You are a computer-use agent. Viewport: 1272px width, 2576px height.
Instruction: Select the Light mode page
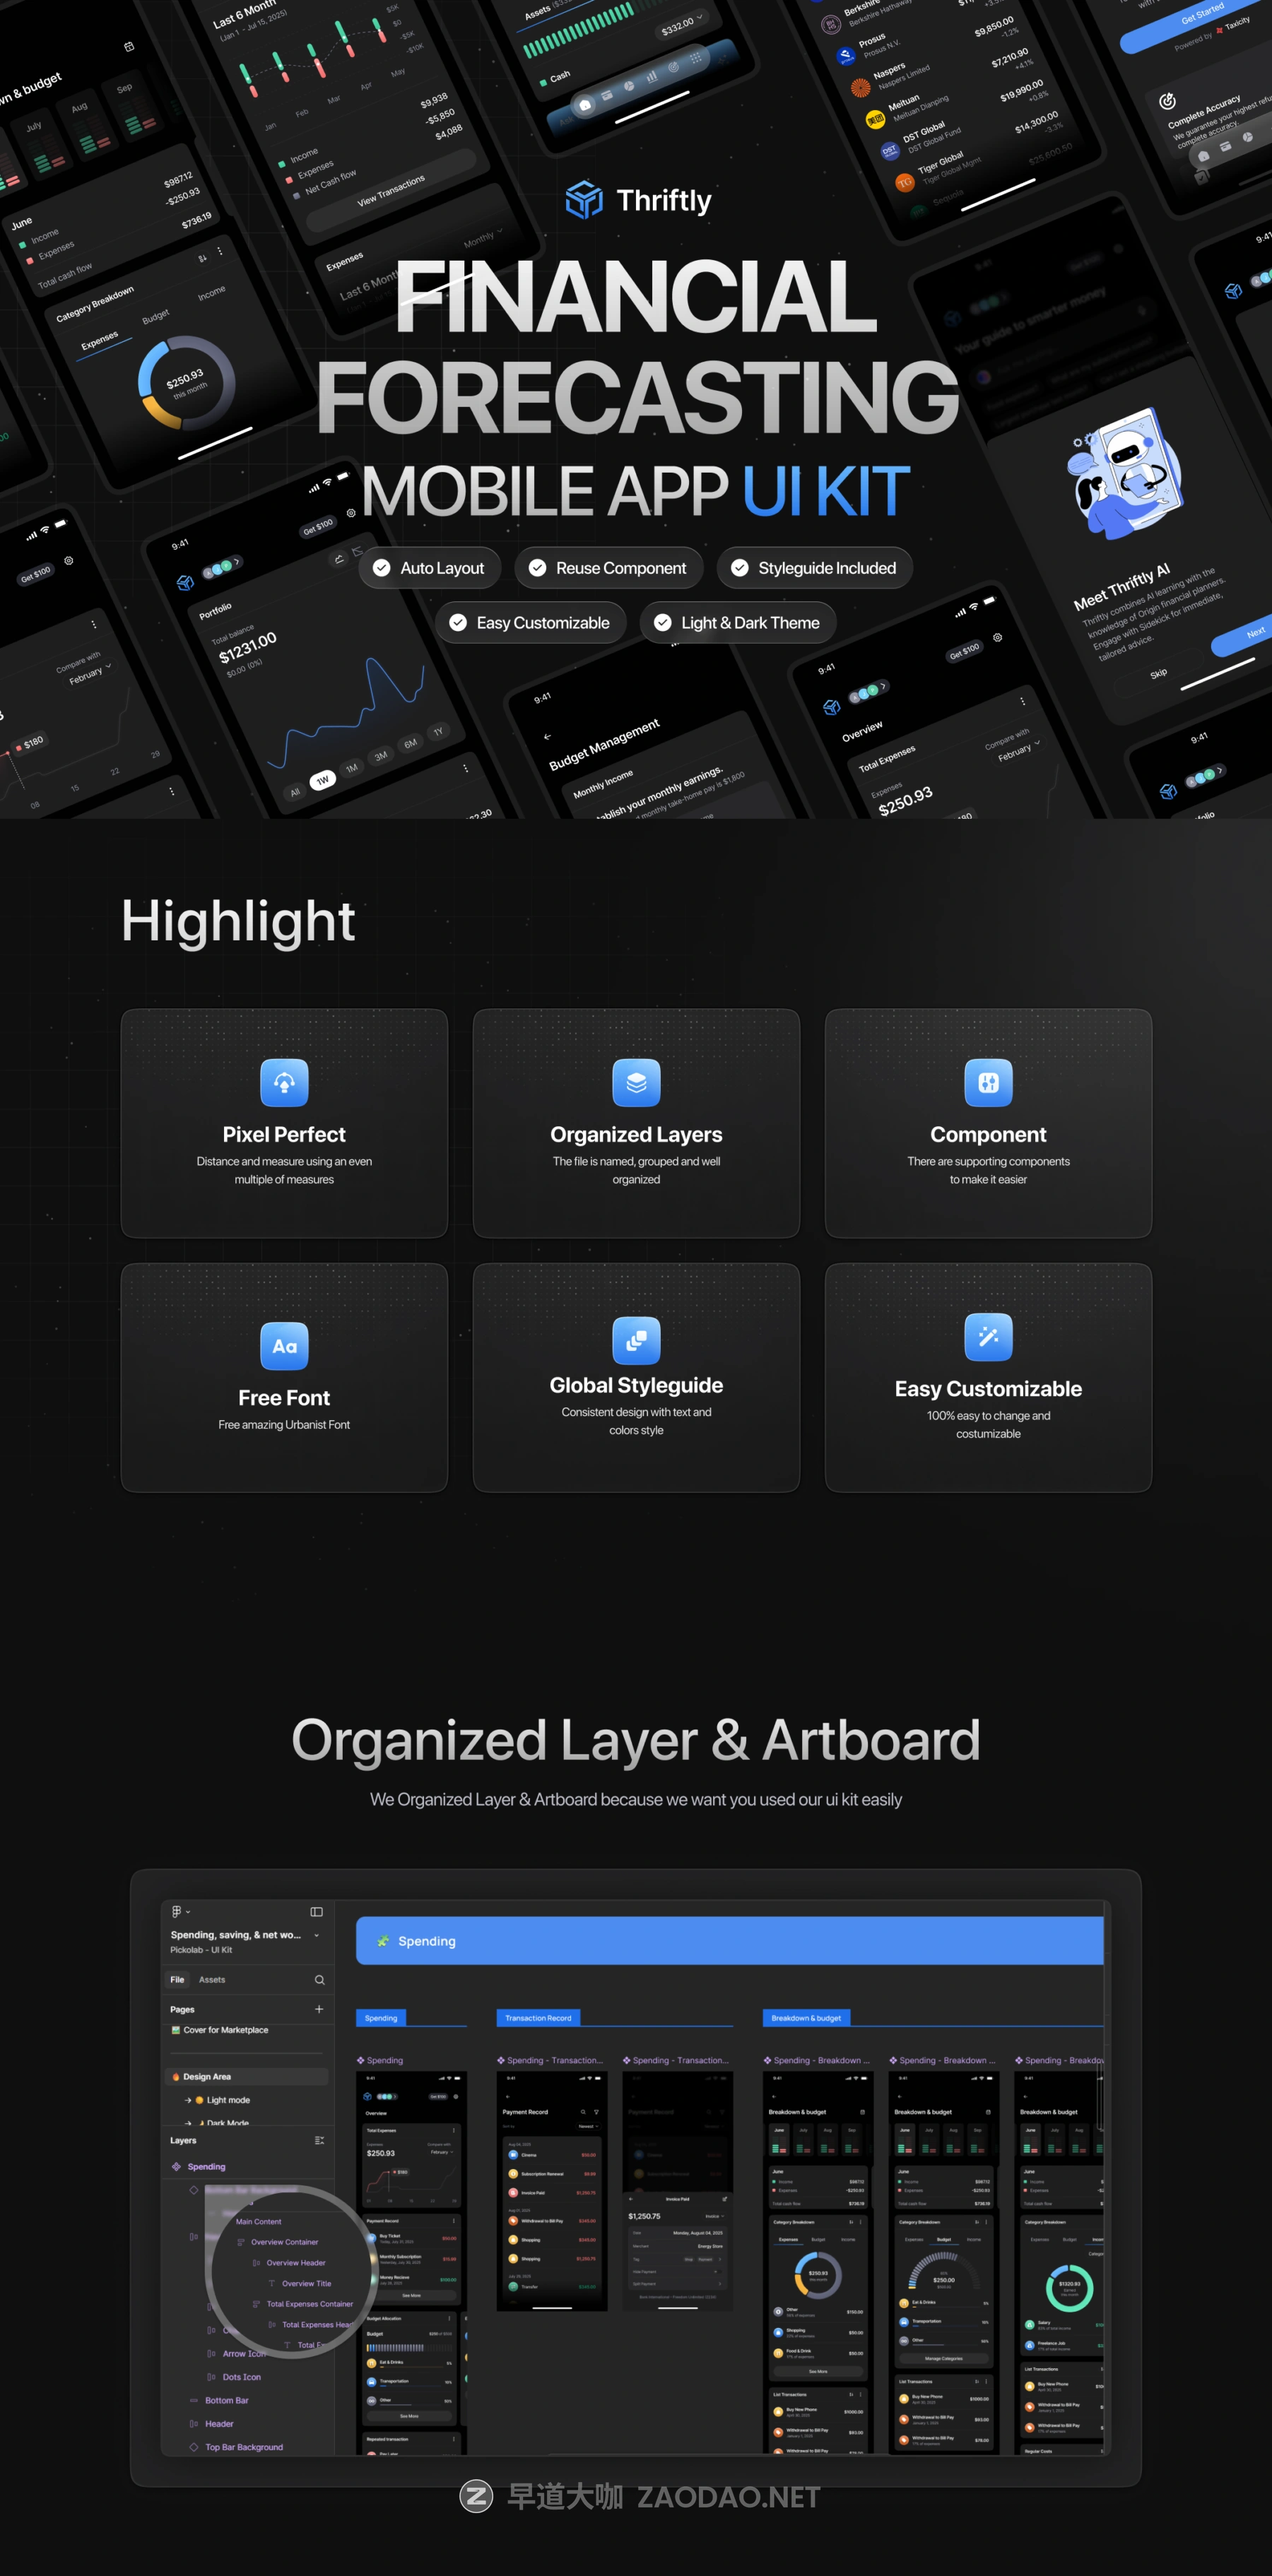point(228,2100)
